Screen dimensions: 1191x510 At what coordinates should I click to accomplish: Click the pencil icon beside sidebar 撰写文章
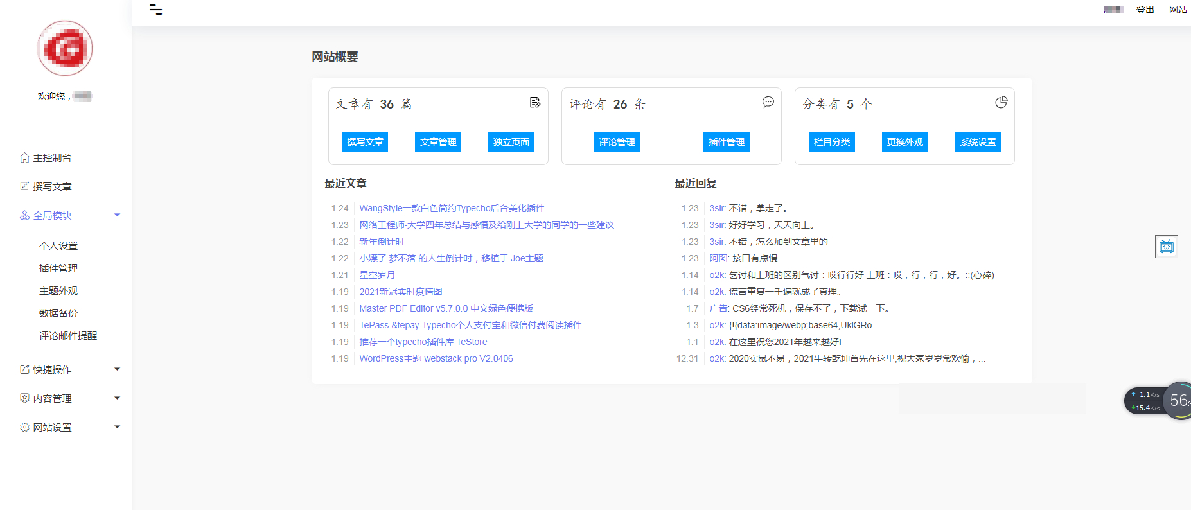(x=24, y=186)
